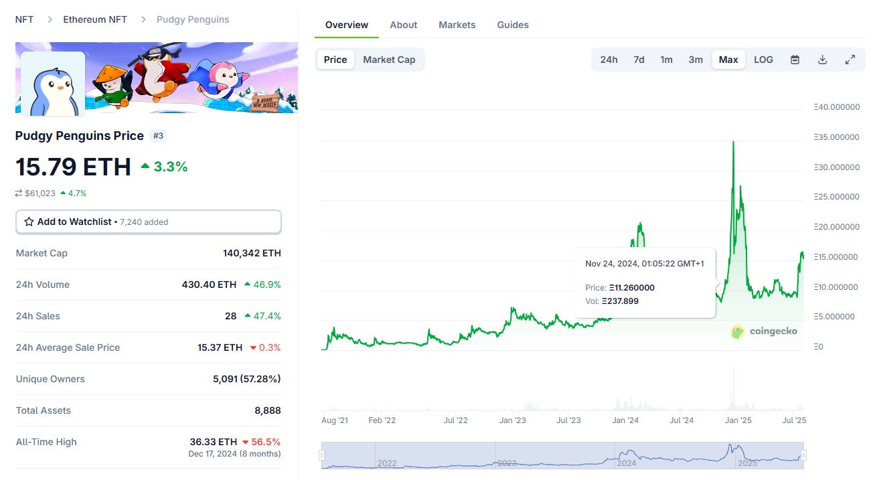The image size is (877, 480).
Task: Select the 24h time range
Action: click(609, 60)
